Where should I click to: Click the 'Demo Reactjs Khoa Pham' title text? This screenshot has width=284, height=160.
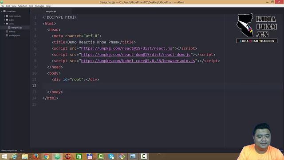[x=92, y=42]
